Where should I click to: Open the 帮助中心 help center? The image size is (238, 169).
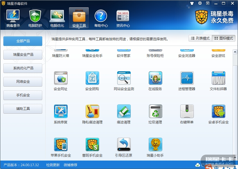101,18
